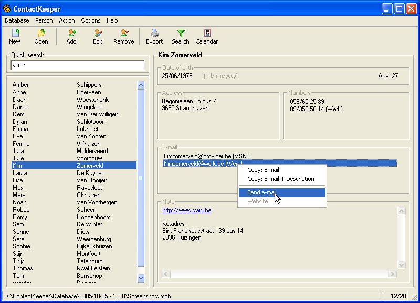Add a new contact using Add icon

pyautogui.click(x=71, y=34)
